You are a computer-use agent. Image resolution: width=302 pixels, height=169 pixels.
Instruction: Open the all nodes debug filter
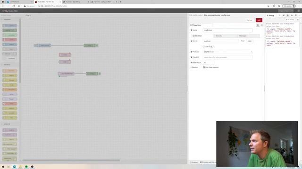[290, 20]
